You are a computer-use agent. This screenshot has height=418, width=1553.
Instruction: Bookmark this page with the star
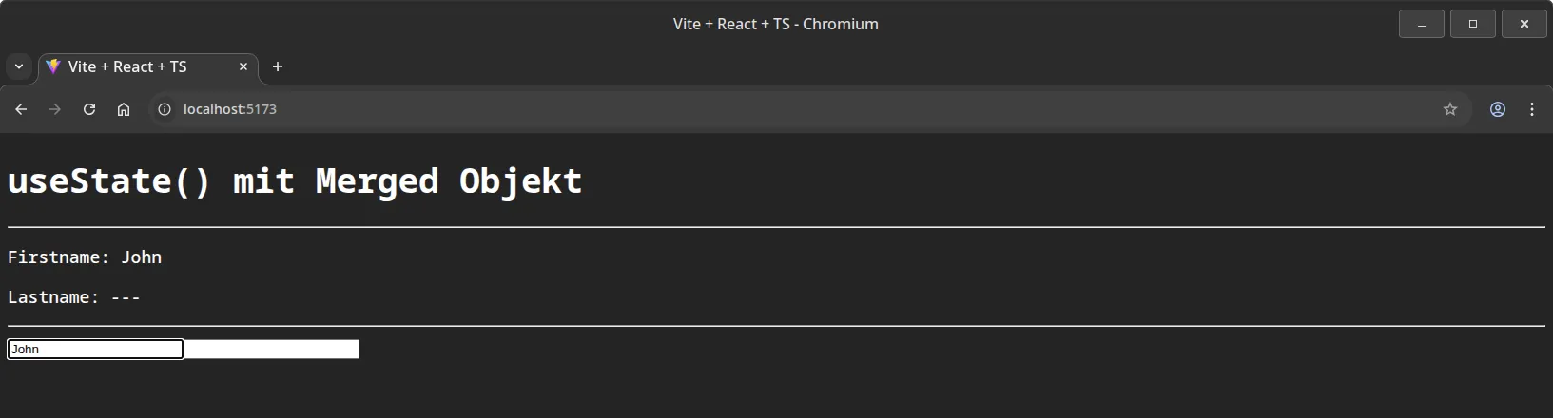click(1450, 109)
